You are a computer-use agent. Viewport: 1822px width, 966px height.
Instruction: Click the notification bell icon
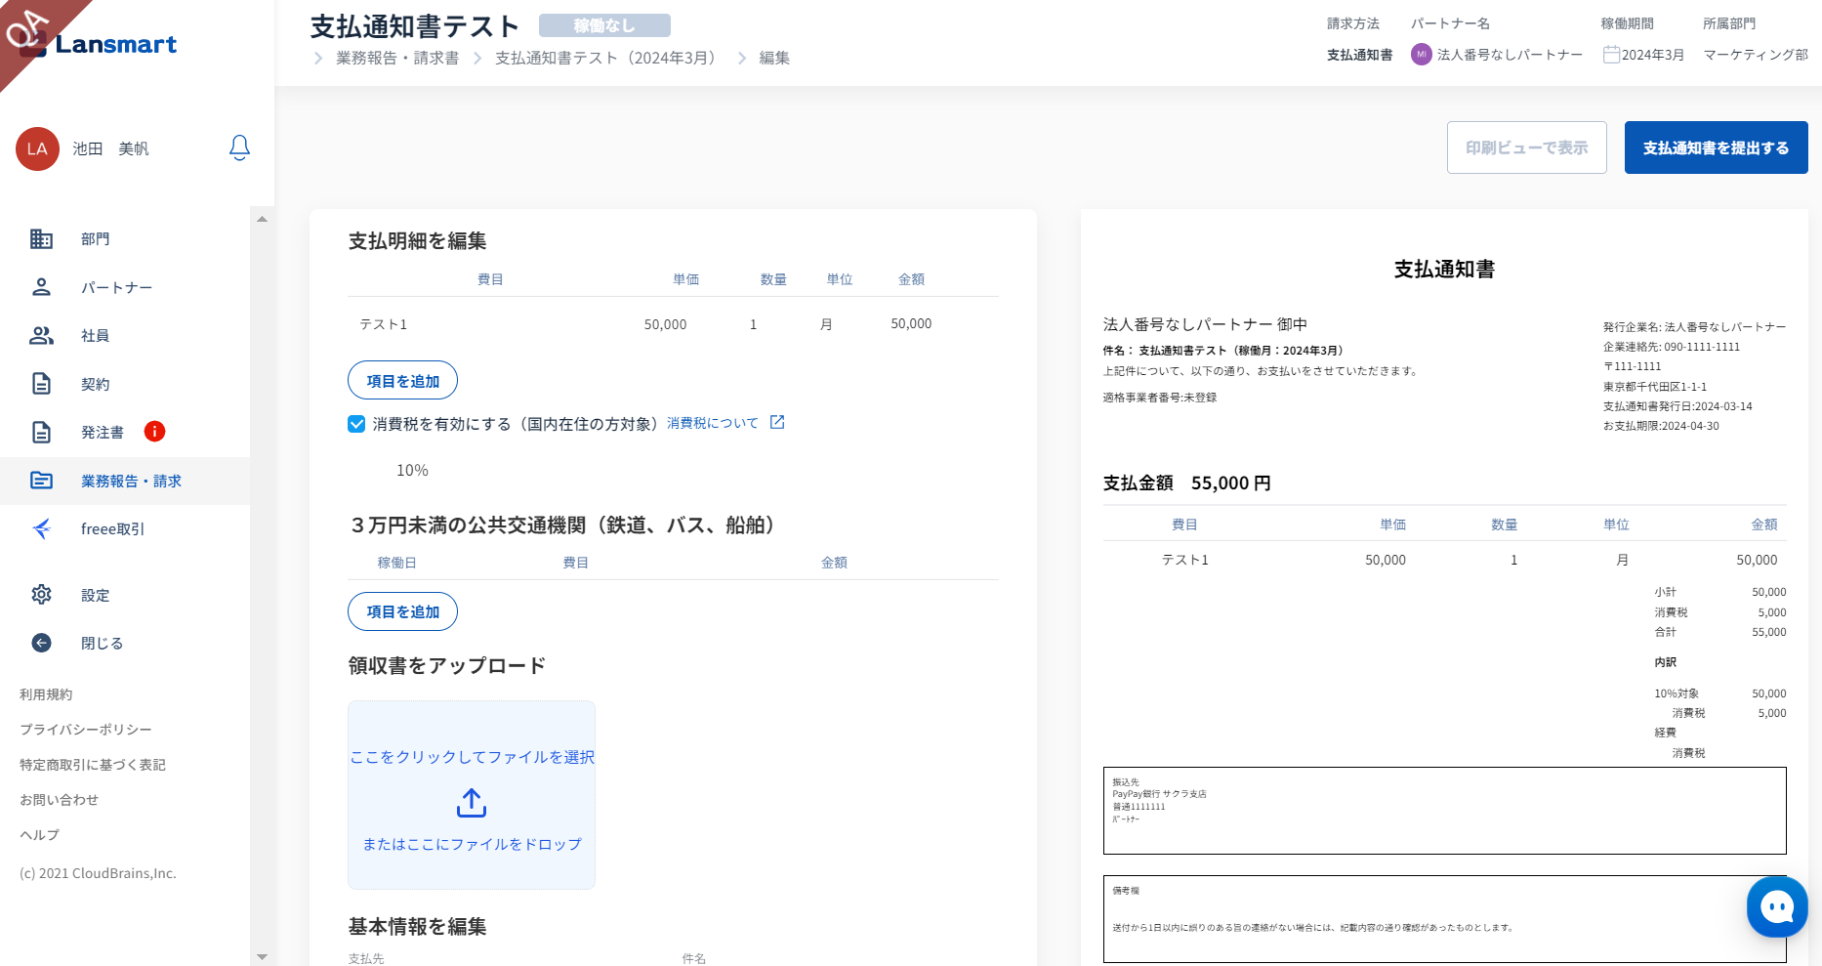[x=239, y=147]
